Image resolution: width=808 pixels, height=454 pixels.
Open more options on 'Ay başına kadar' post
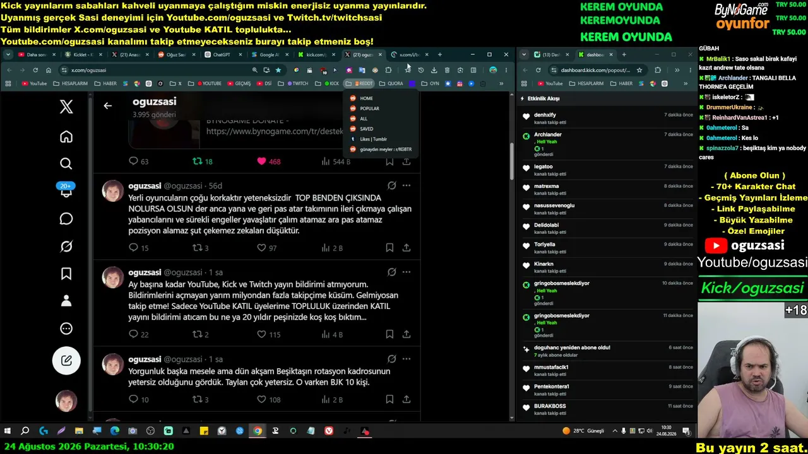click(407, 272)
